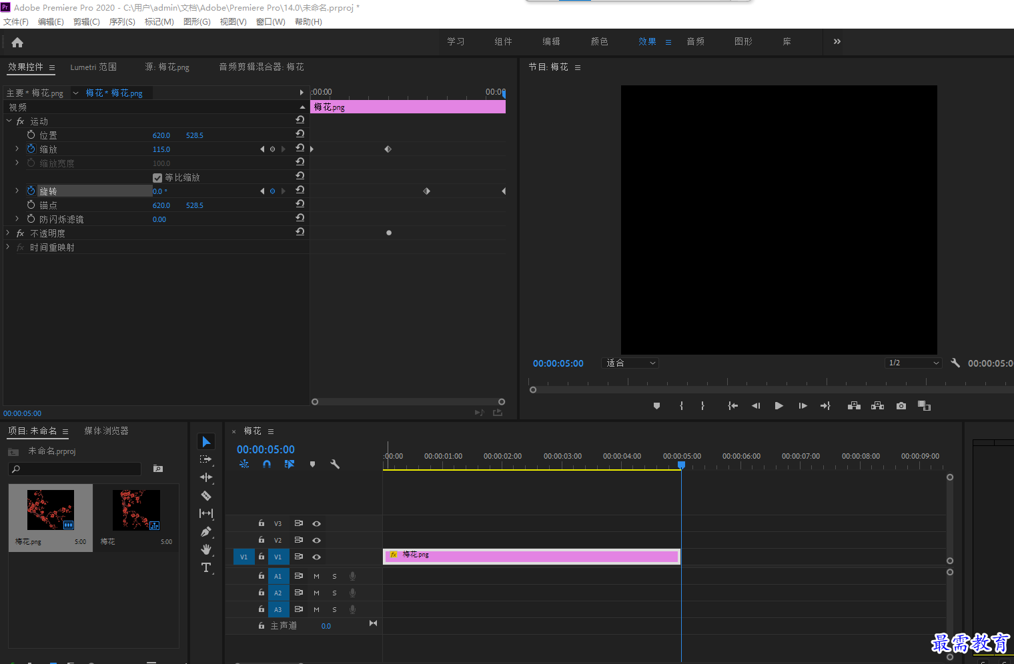Select the Track Select Forward tool
The width and height of the screenshot is (1014, 664).
(206, 459)
